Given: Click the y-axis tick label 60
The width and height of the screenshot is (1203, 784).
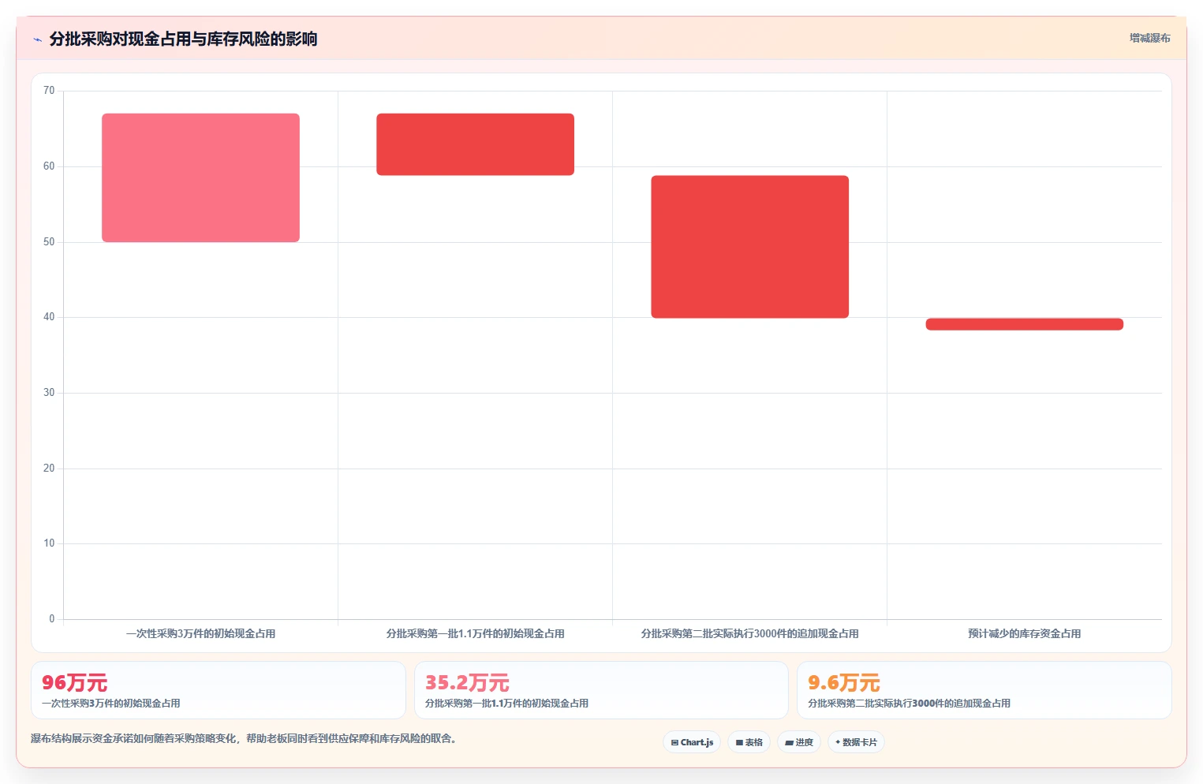Looking at the screenshot, I should tap(49, 166).
